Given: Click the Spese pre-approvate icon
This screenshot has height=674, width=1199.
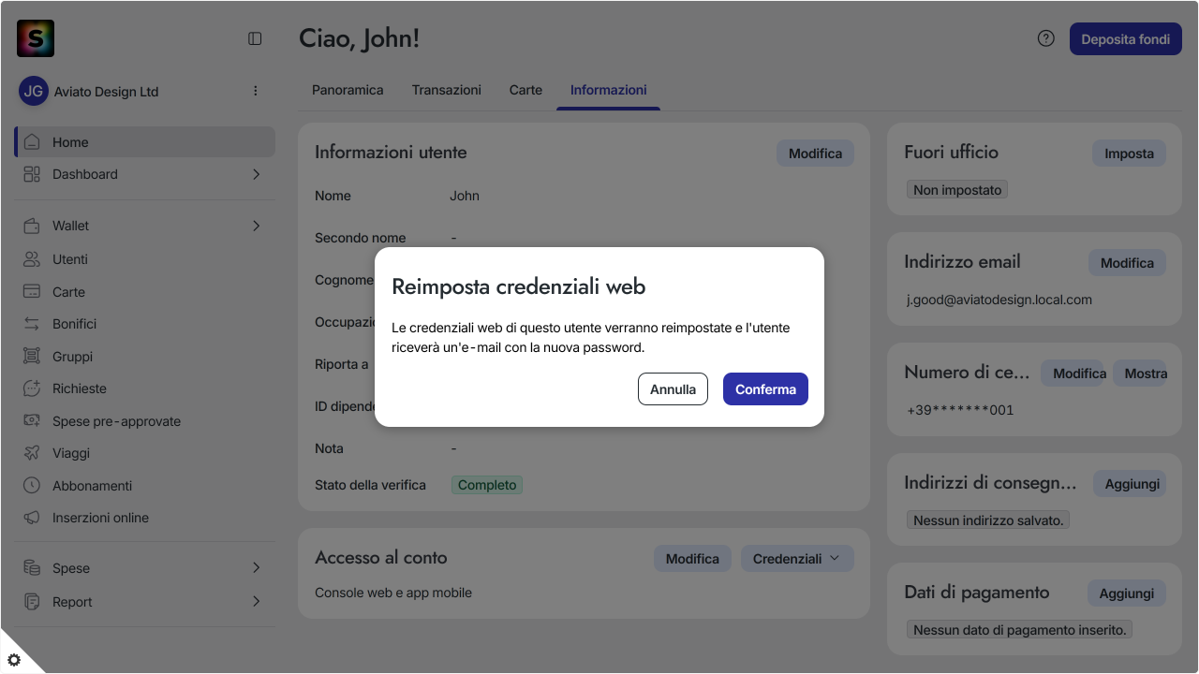Looking at the screenshot, I should pos(32,421).
